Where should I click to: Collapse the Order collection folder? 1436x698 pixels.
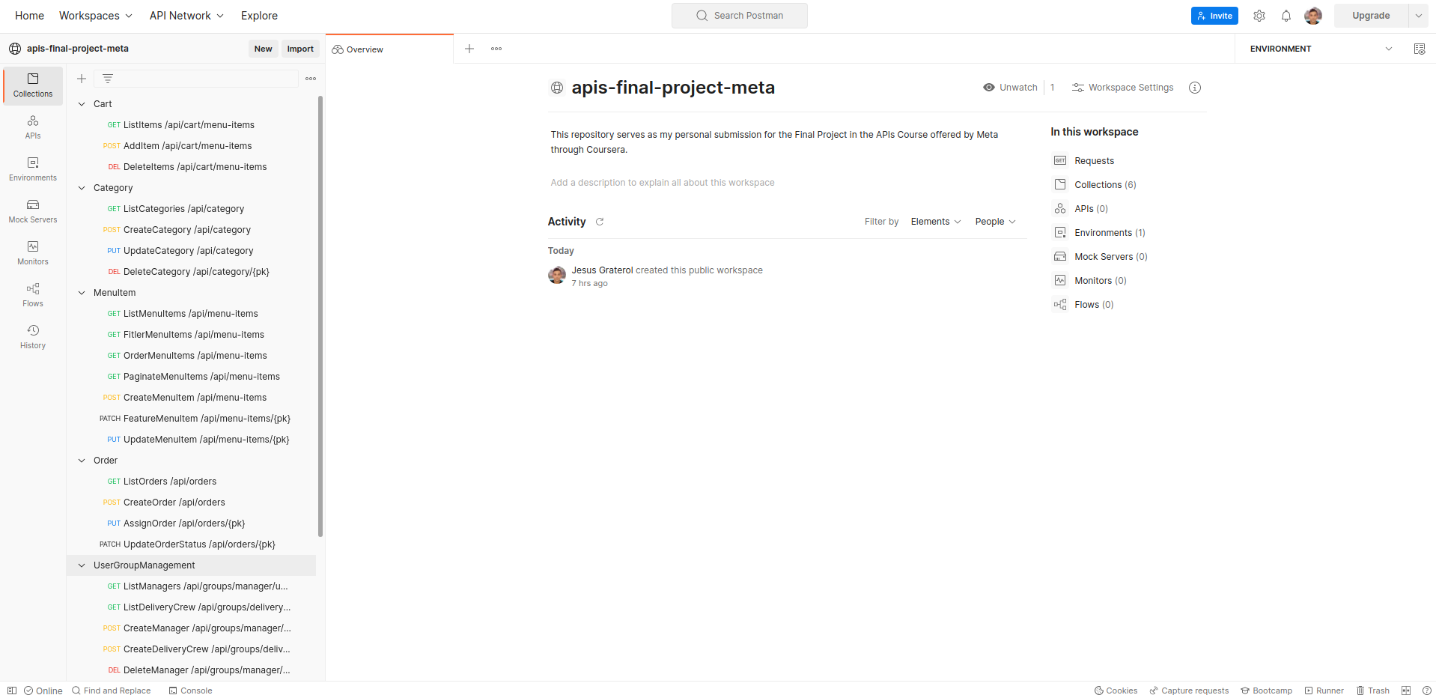pos(82,461)
